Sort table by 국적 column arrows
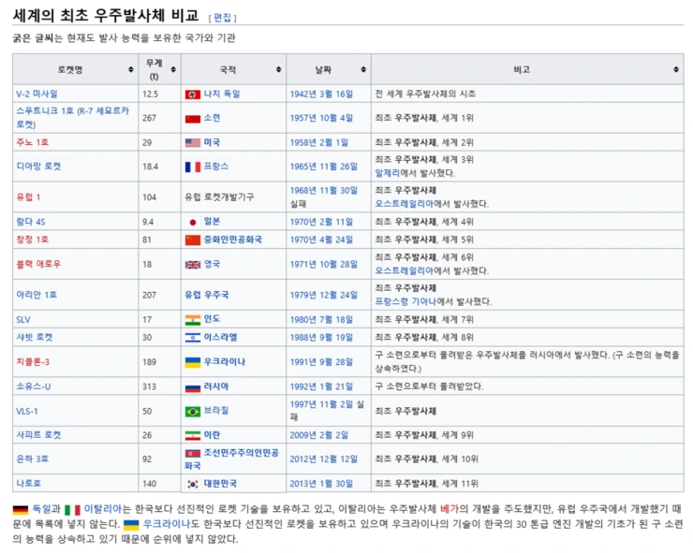The image size is (693, 553). 278,69
